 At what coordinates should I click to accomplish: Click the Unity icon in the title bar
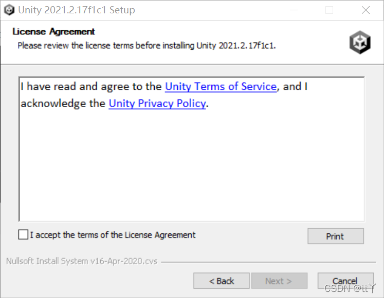pyautogui.click(x=9, y=10)
